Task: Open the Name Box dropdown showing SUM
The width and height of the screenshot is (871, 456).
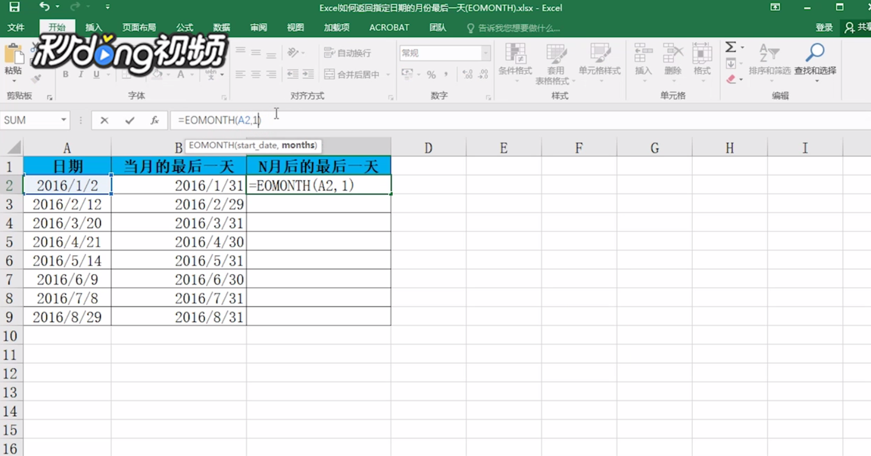Action: [64, 120]
